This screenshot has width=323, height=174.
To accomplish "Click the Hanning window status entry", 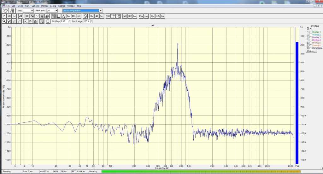I will [x=95, y=171].
